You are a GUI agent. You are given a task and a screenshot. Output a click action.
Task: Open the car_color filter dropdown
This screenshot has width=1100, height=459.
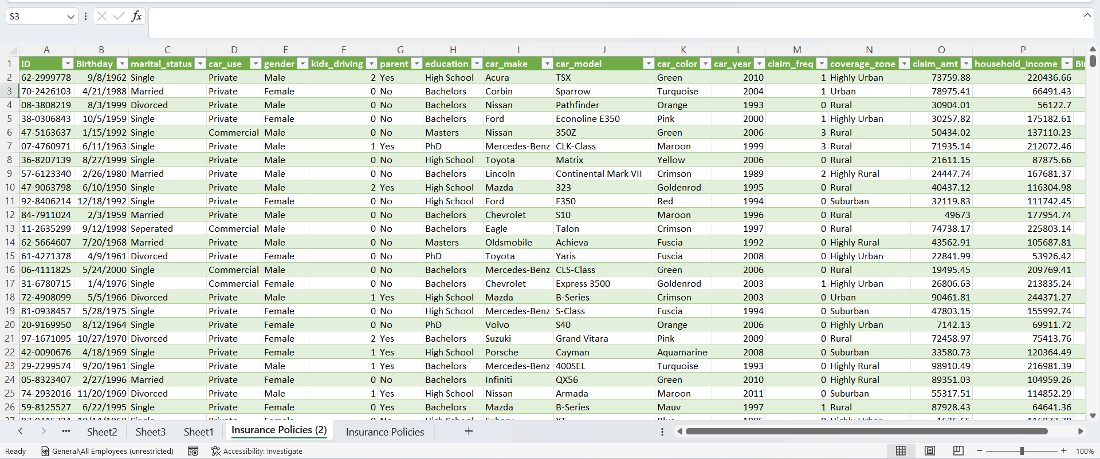click(x=705, y=64)
